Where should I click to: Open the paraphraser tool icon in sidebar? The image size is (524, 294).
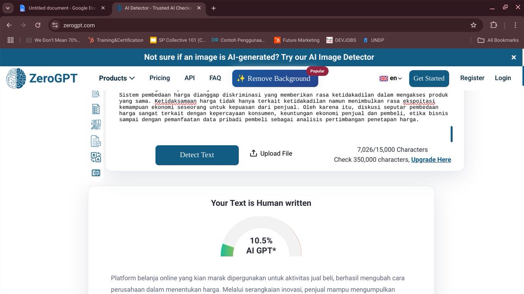pyautogui.click(x=96, y=125)
